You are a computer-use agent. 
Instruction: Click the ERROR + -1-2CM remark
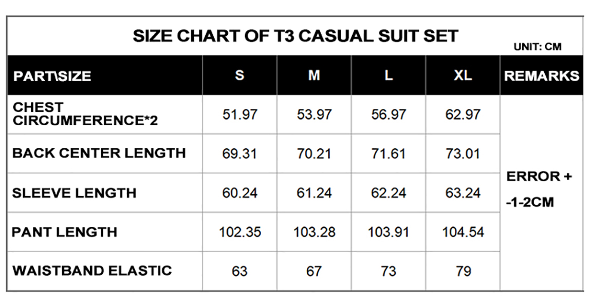pyautogui.click(x=539, y=189)
